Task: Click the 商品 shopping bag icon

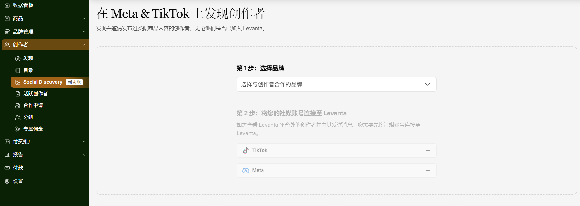Action: click(x=7, y=18)
